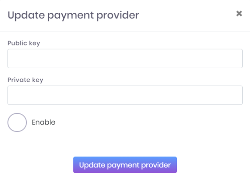Select the gradient Update payment provider button
Viewport: 250px width, 180px height.
coord(125,165)
